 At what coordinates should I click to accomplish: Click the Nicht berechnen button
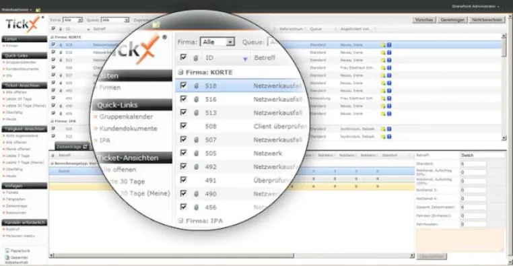487,20
